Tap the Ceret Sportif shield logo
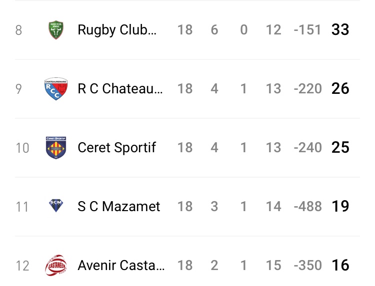The width and height of the screenshot is (375, 286). point(55,148)
